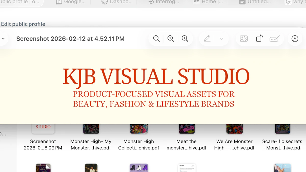Select 'Monster High Collecti...chive.pdf' file label
The image size is (306, 172).
(x=139, y=144)
